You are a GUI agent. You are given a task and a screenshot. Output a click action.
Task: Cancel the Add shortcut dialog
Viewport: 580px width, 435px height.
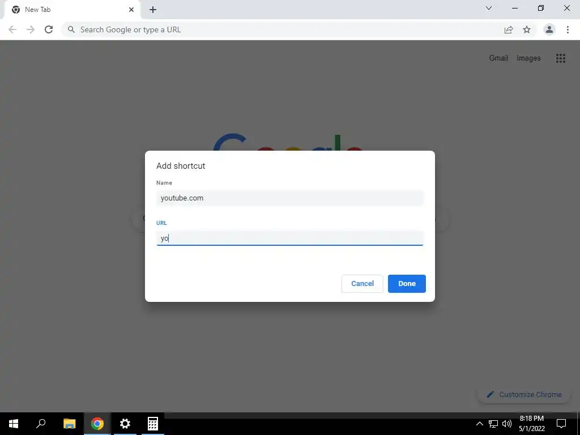click(x=362, y=284)
